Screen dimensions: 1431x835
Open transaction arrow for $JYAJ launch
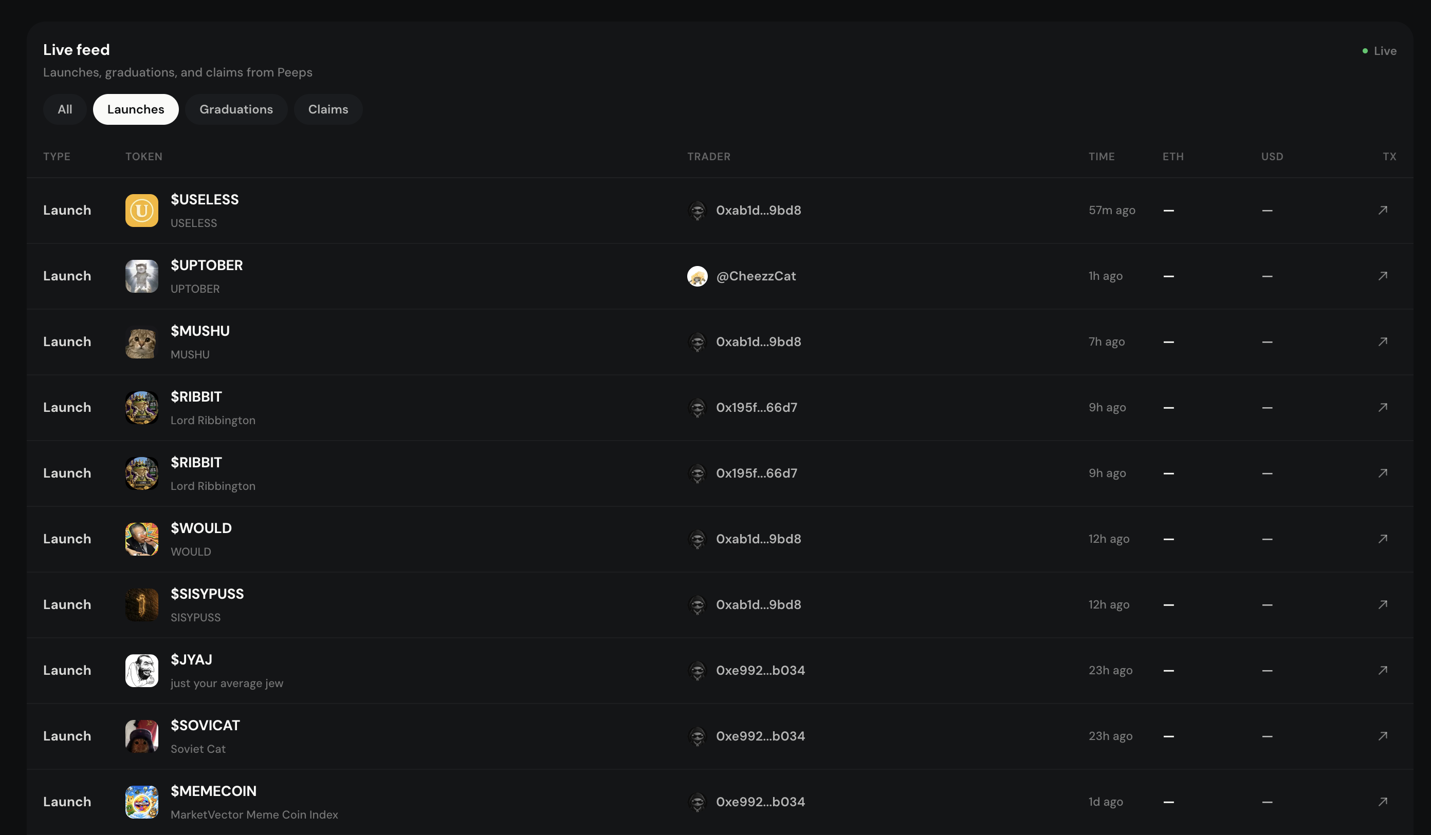1383,671
